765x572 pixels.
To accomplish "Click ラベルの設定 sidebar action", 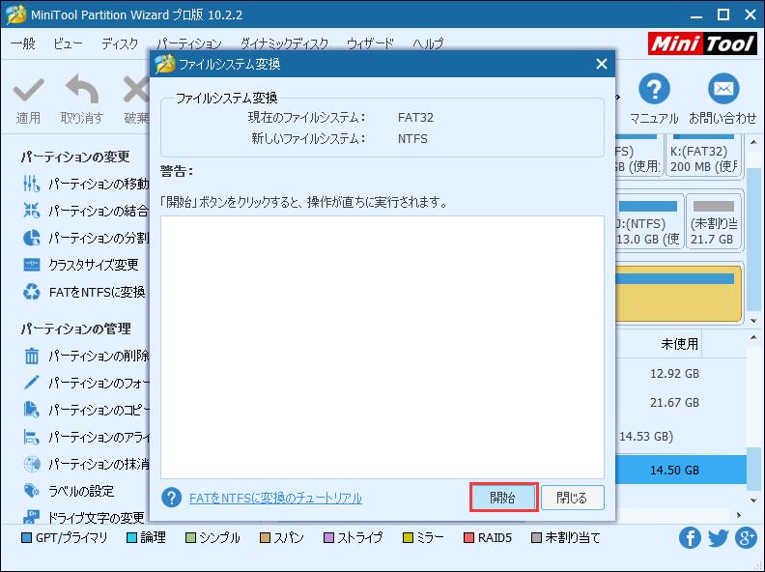I will (x=81, y=491).
